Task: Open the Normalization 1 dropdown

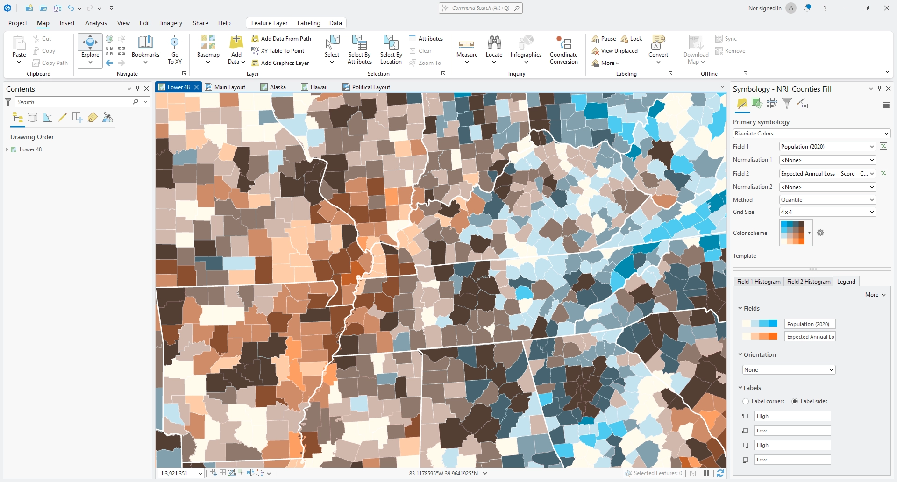Action: point(827,160)
